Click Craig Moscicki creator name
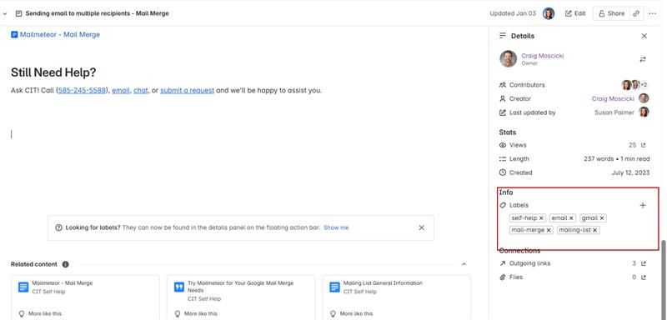667x320 pixels. tap(613, 98)
